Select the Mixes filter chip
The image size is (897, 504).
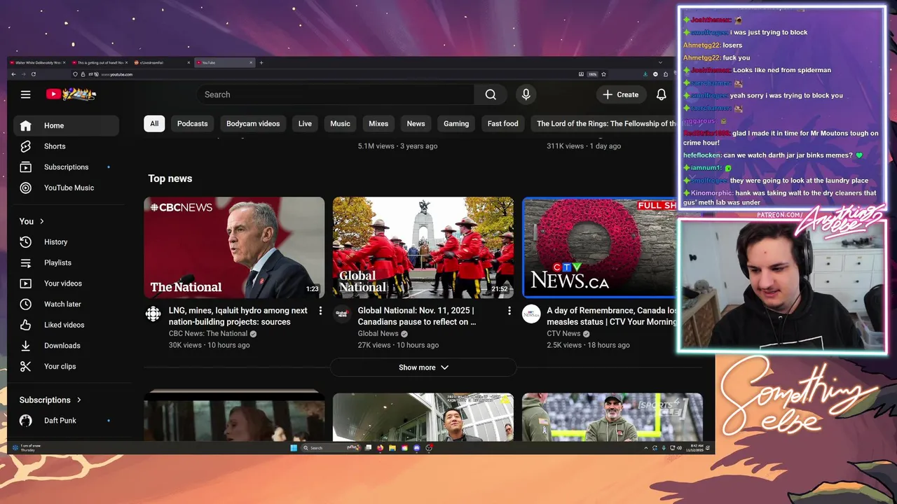(x=378, y=124)
